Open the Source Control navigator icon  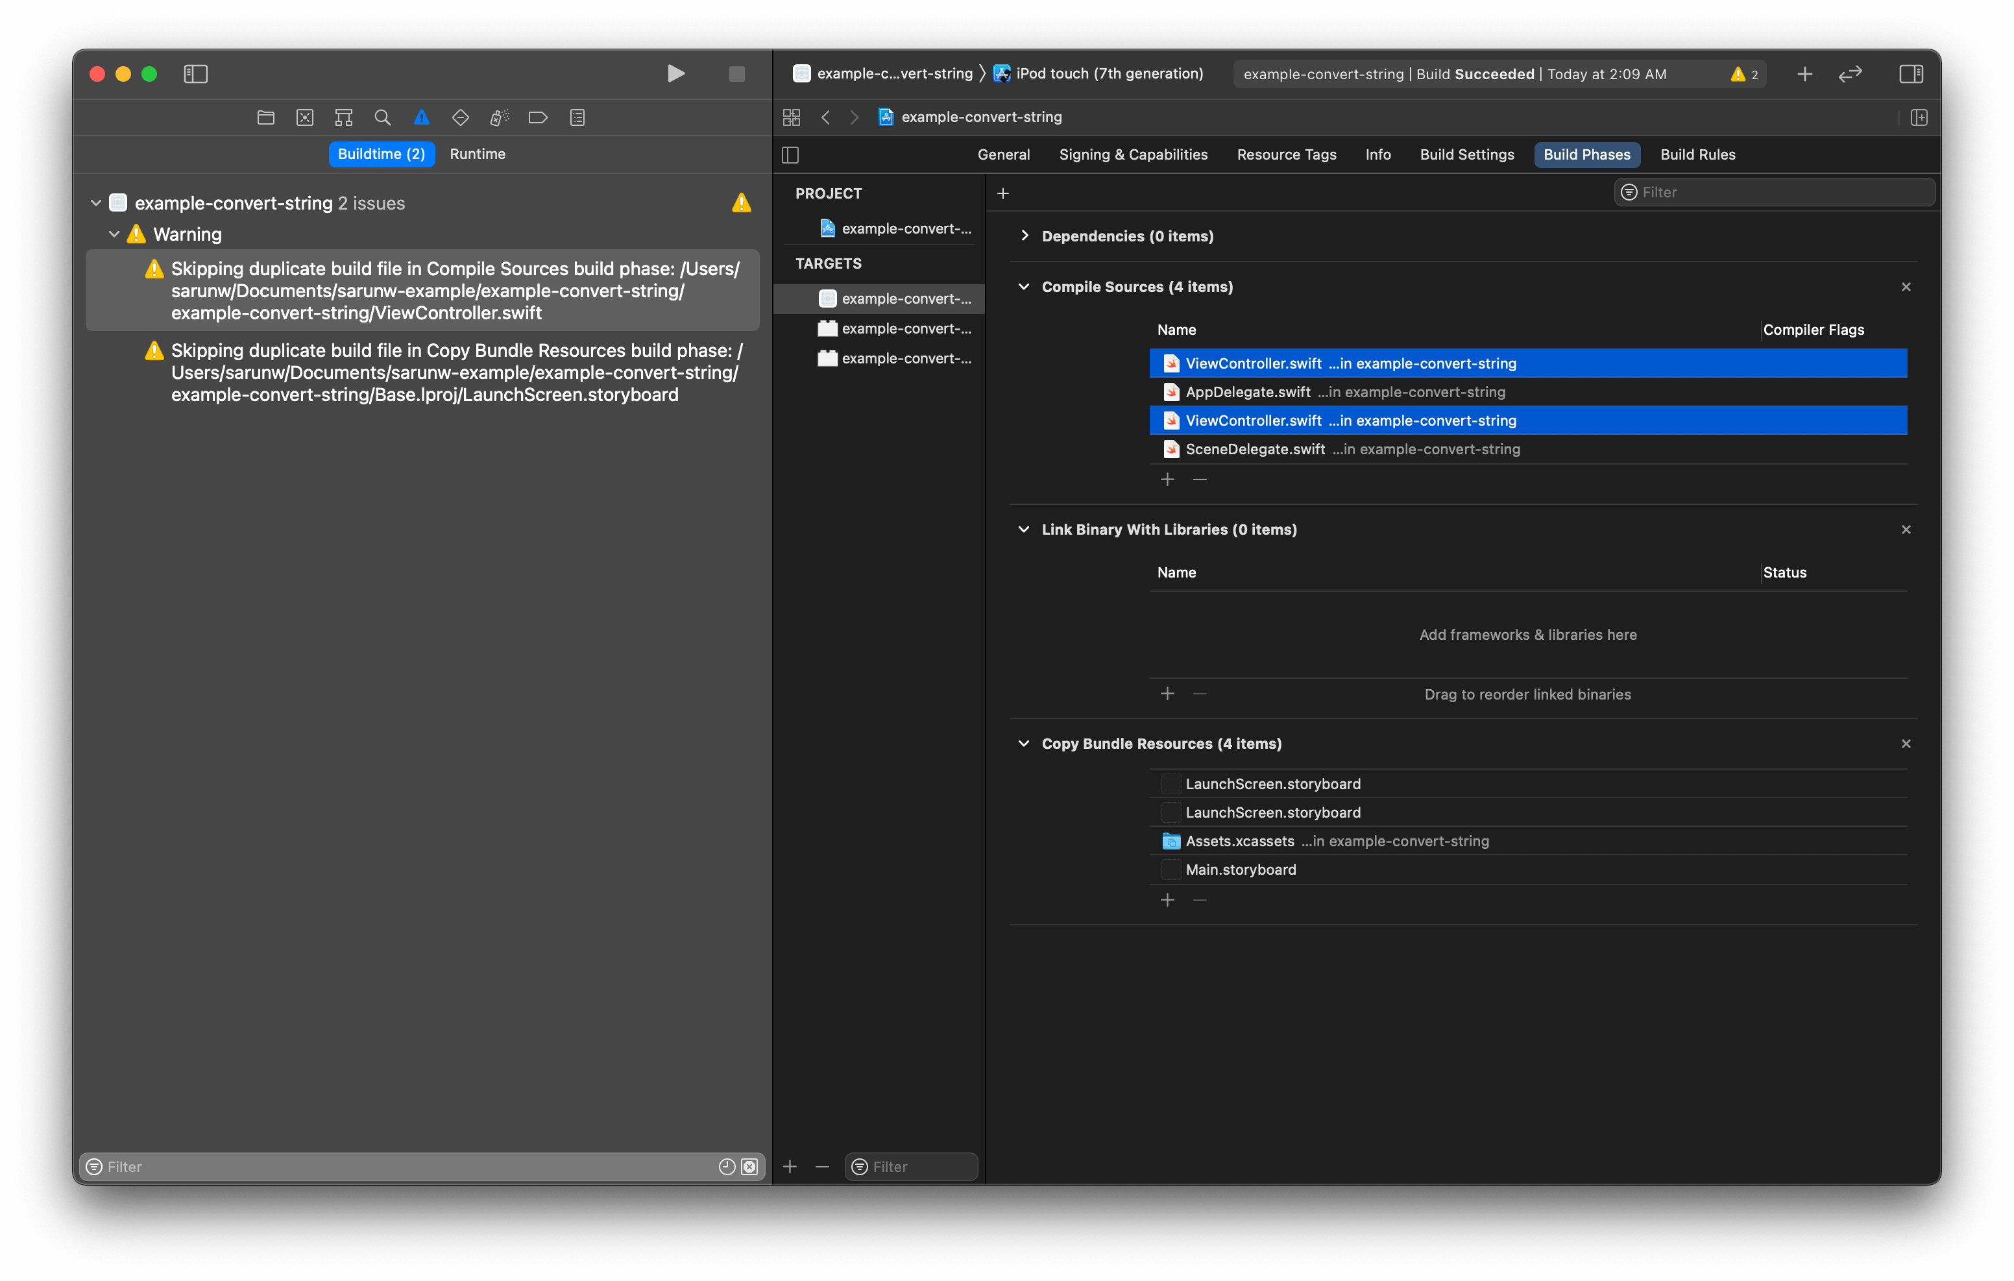[x=304, y=117]
